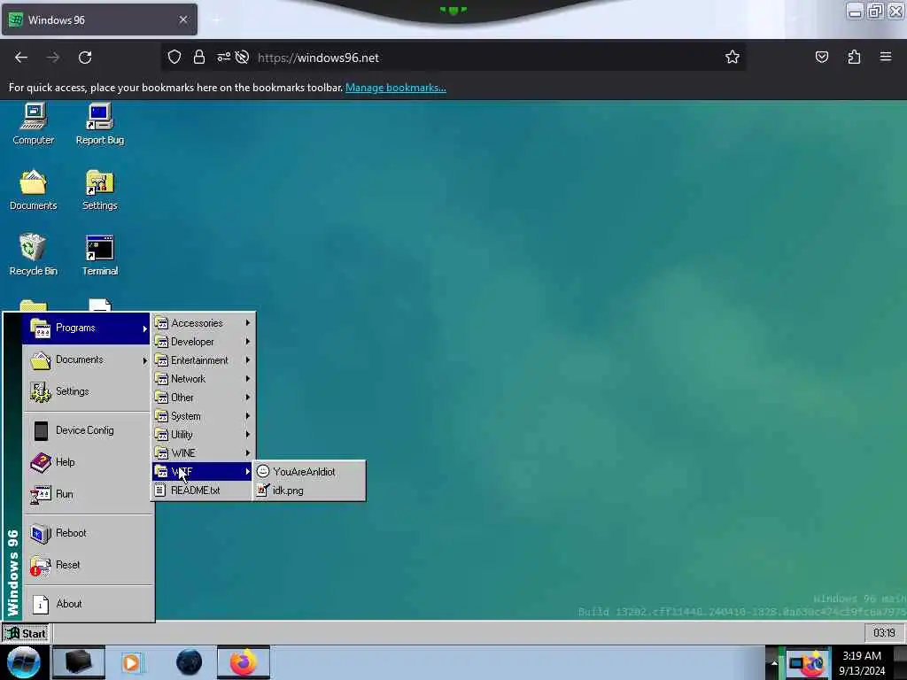The image size is (907, 680).
Task: Click the windows96.net address bar
Action: point(453,58)
